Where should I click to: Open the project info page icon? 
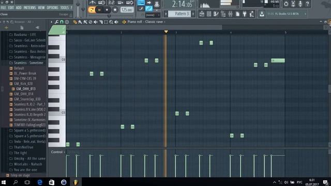pyautogui.click(x=237, y=14)
